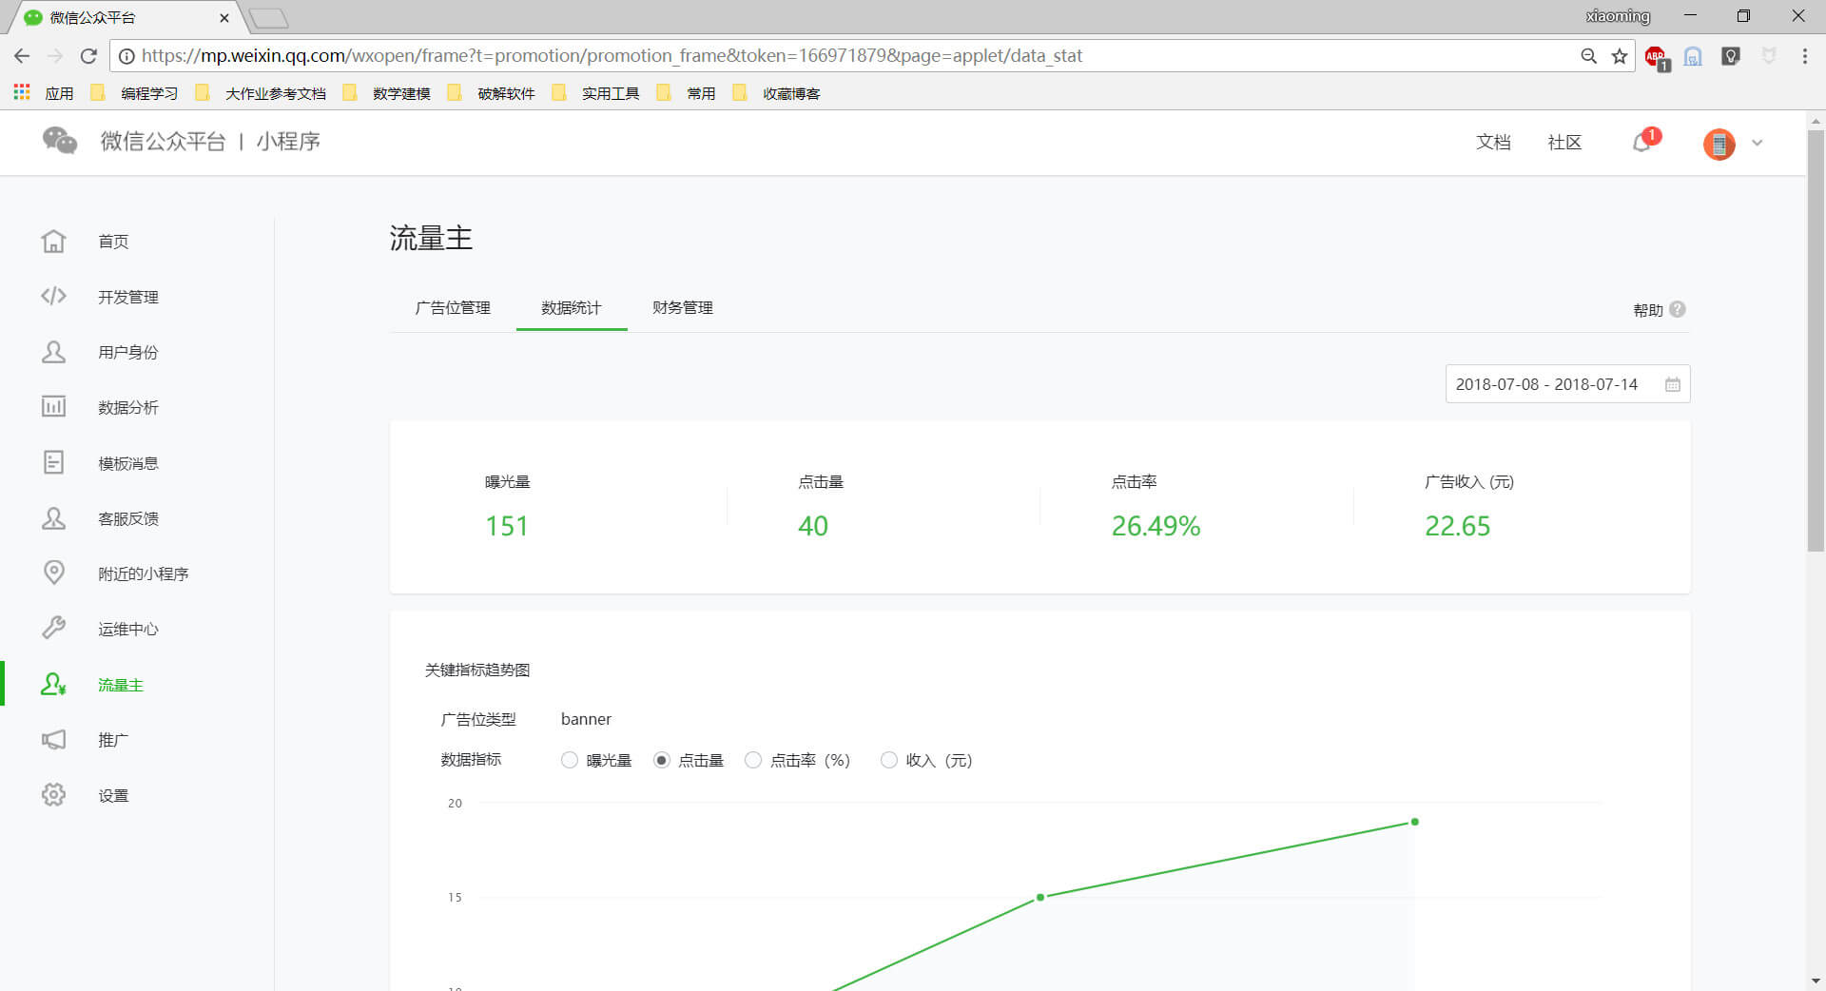Switch to the 广告位管理 tab
The image size is (1826, 991).
pyautogui.click(x=453, y=308)
